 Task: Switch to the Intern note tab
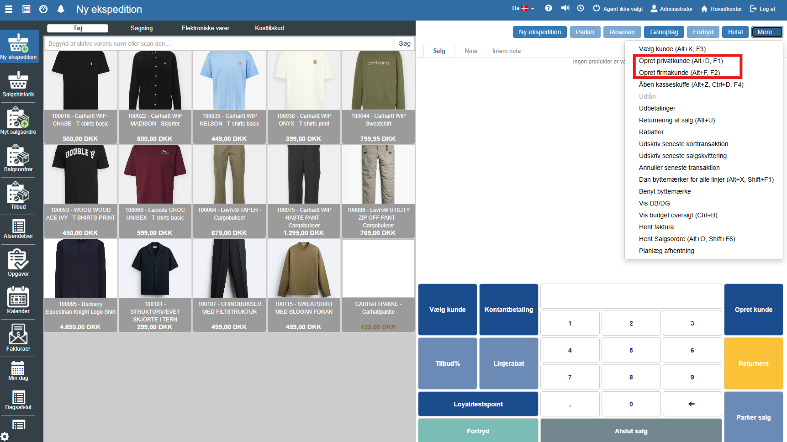pos(507,51)
